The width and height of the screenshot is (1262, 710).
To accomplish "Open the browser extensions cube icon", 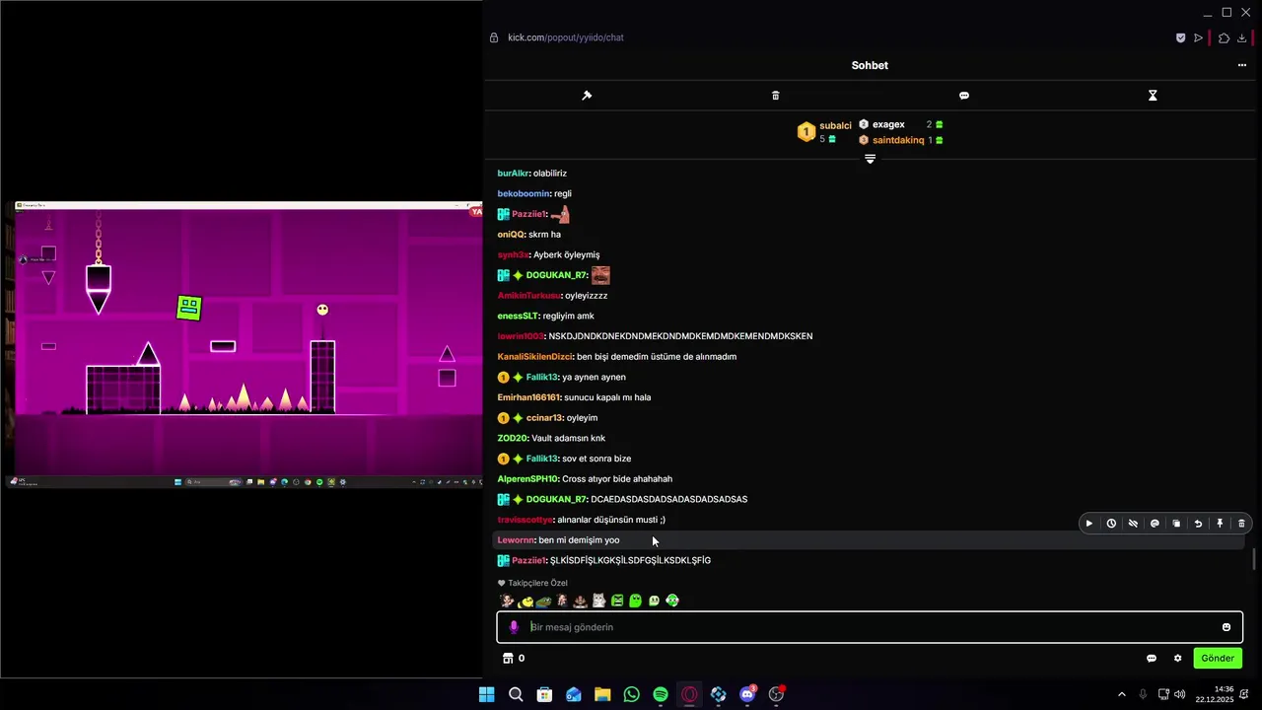I will tap(1224, 37).
